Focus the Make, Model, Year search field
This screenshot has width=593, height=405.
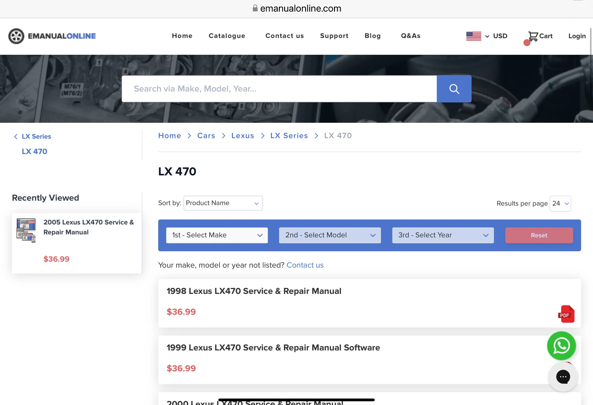click(279, 89)
